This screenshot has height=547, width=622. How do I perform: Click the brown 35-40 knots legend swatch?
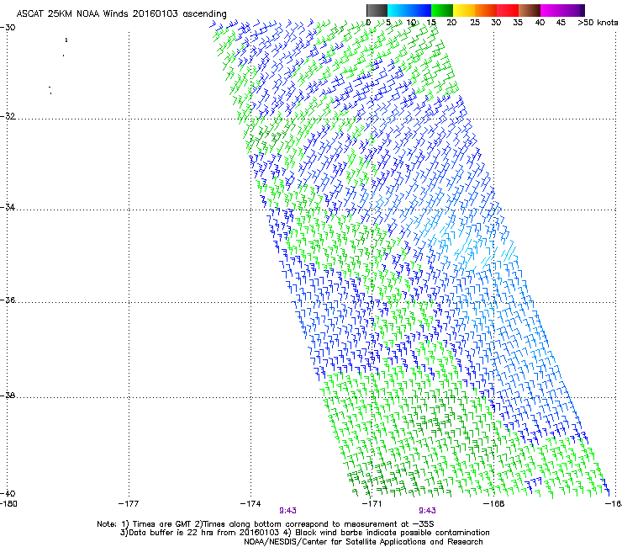coord(530,10)
